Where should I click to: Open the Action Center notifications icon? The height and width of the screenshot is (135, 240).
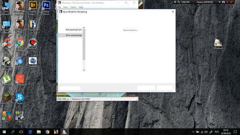[235, 132]
